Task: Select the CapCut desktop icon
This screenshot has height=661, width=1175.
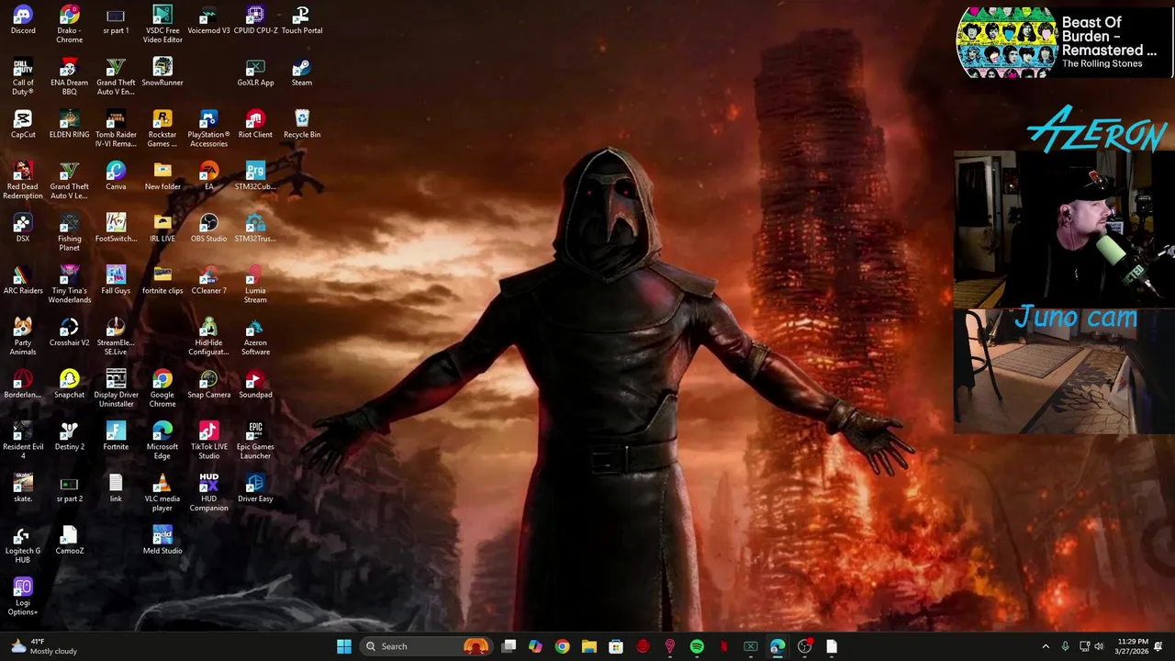Action: [x=23, y=125]
